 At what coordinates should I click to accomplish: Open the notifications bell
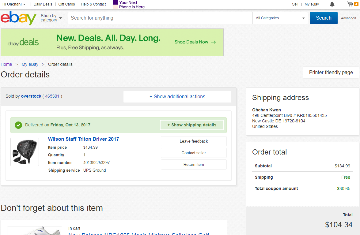(x=332, y=4)
